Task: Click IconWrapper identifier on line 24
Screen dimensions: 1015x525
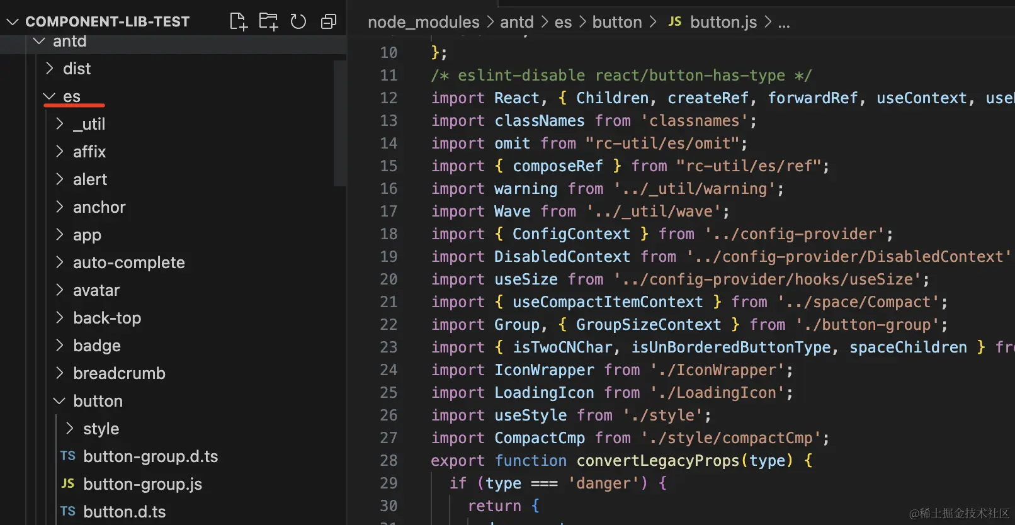Action: [544, 370]
